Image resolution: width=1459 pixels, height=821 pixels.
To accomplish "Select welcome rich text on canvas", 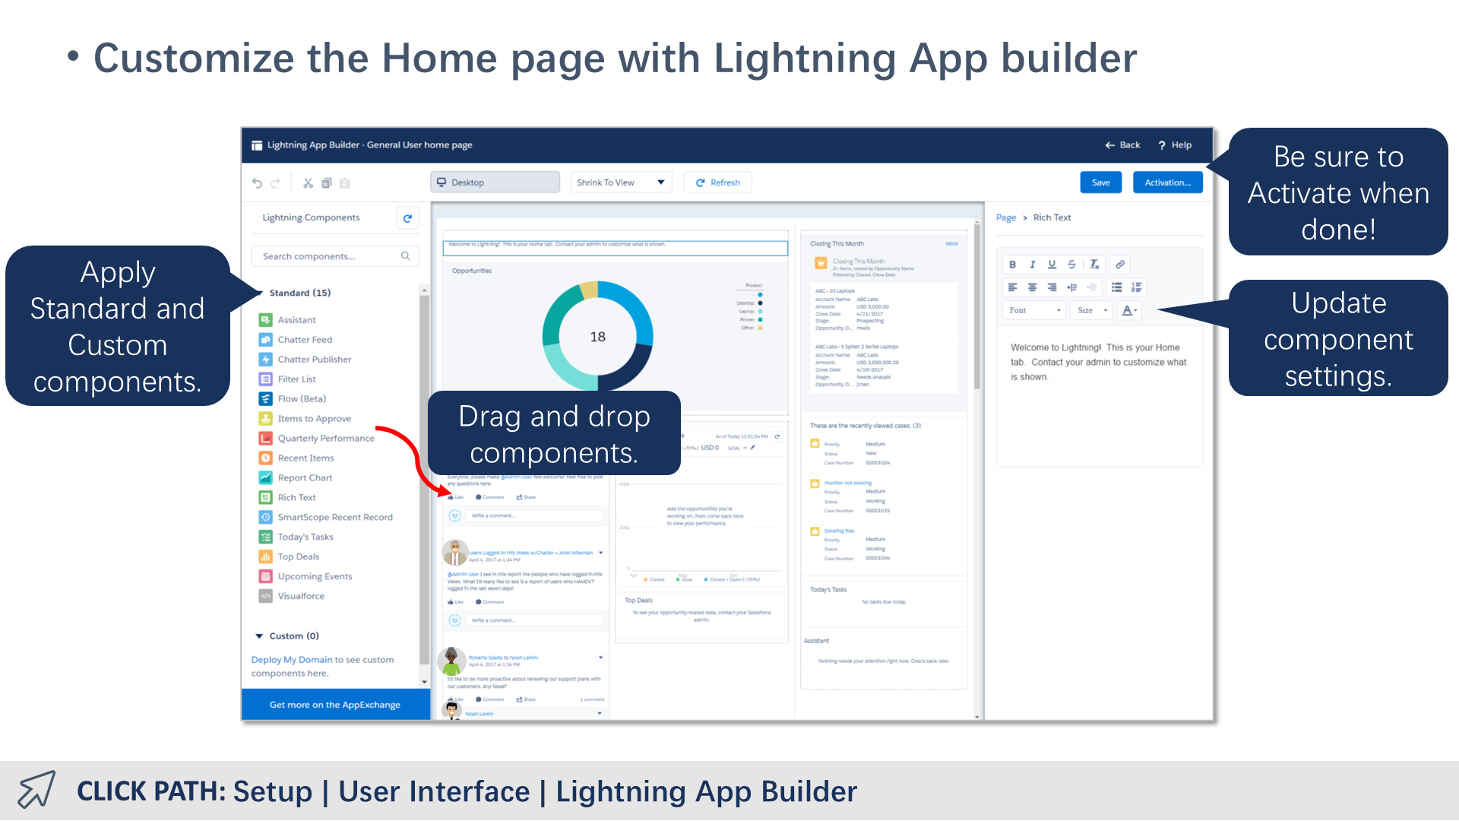I will tap(616, 247).
